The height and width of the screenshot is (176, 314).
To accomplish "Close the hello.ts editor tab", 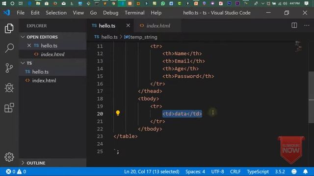I will [x=128, y=25].
